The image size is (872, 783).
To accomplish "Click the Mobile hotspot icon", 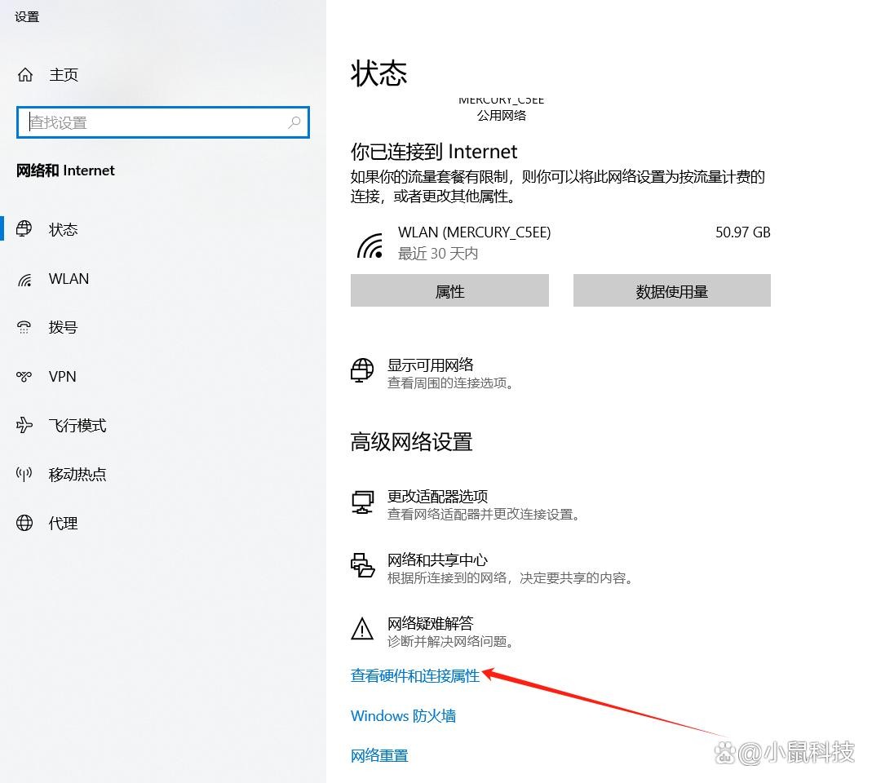I will coord(24,474).
